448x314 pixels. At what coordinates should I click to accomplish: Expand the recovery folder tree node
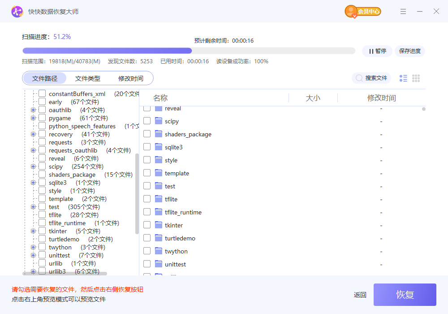pyautogui.click(x=33, y=134)
